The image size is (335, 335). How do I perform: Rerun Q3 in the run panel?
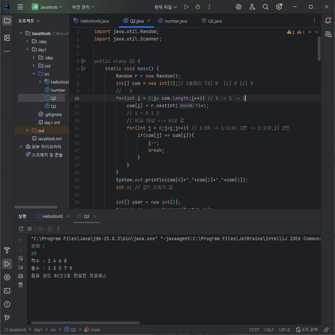click(21, 229)
